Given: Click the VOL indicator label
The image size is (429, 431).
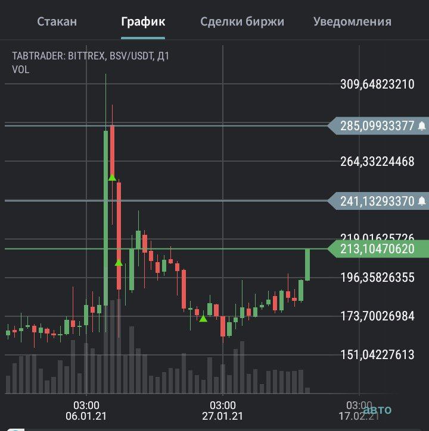Looking at the screenshot, I should pos(21,70).
